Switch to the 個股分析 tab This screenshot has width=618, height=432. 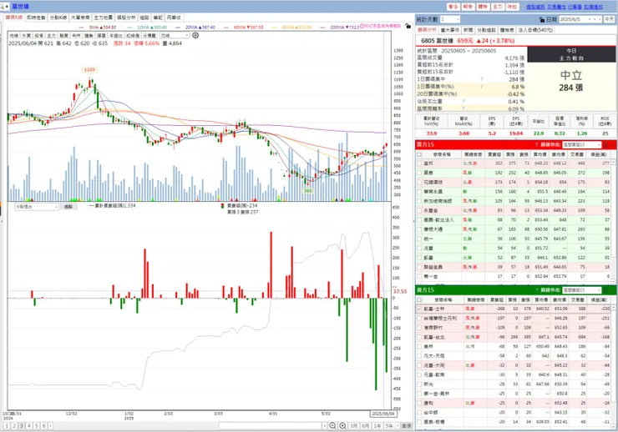(126, 18)
